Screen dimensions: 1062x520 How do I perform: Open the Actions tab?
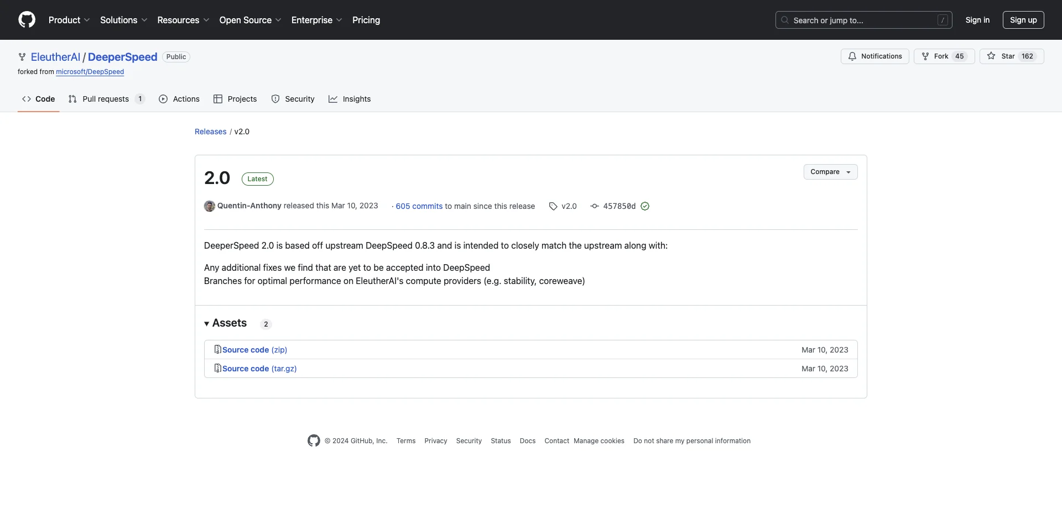point(179,99)
